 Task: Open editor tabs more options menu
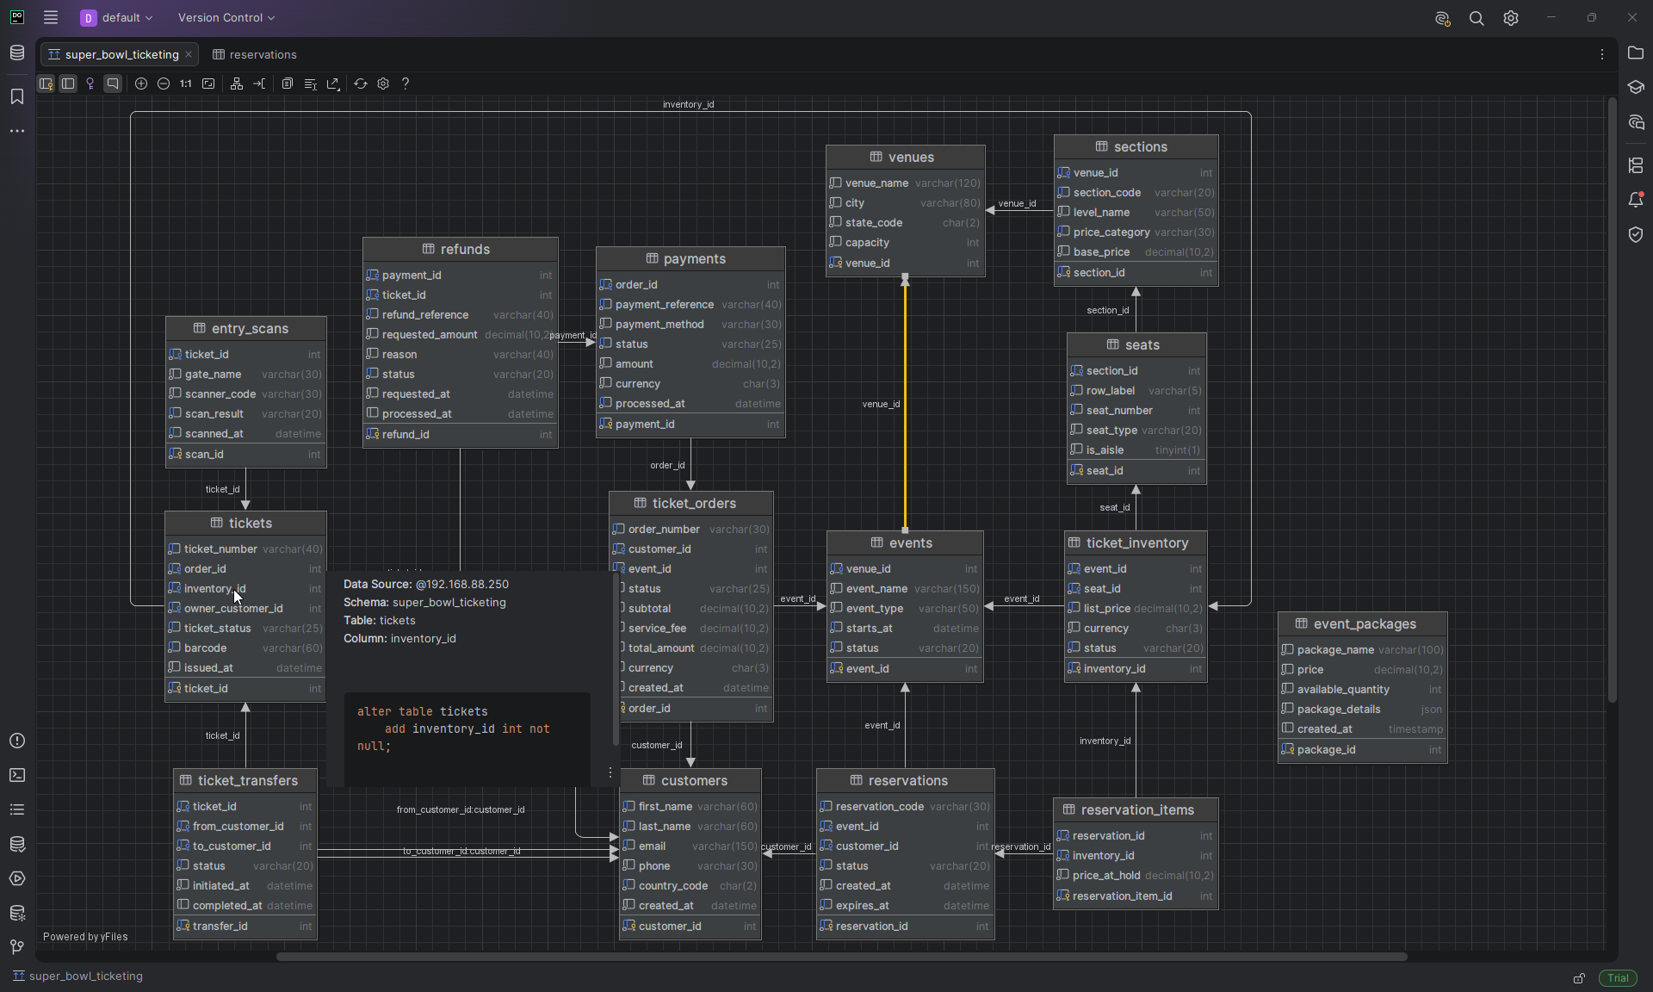coord(1602,54)
